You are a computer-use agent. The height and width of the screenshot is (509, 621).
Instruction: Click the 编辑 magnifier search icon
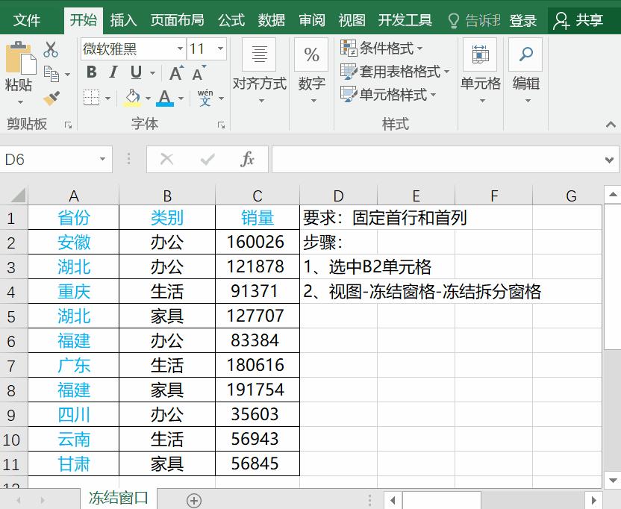pyautogui.click(x=525, y=55)
